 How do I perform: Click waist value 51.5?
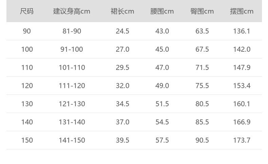(162, 104)
